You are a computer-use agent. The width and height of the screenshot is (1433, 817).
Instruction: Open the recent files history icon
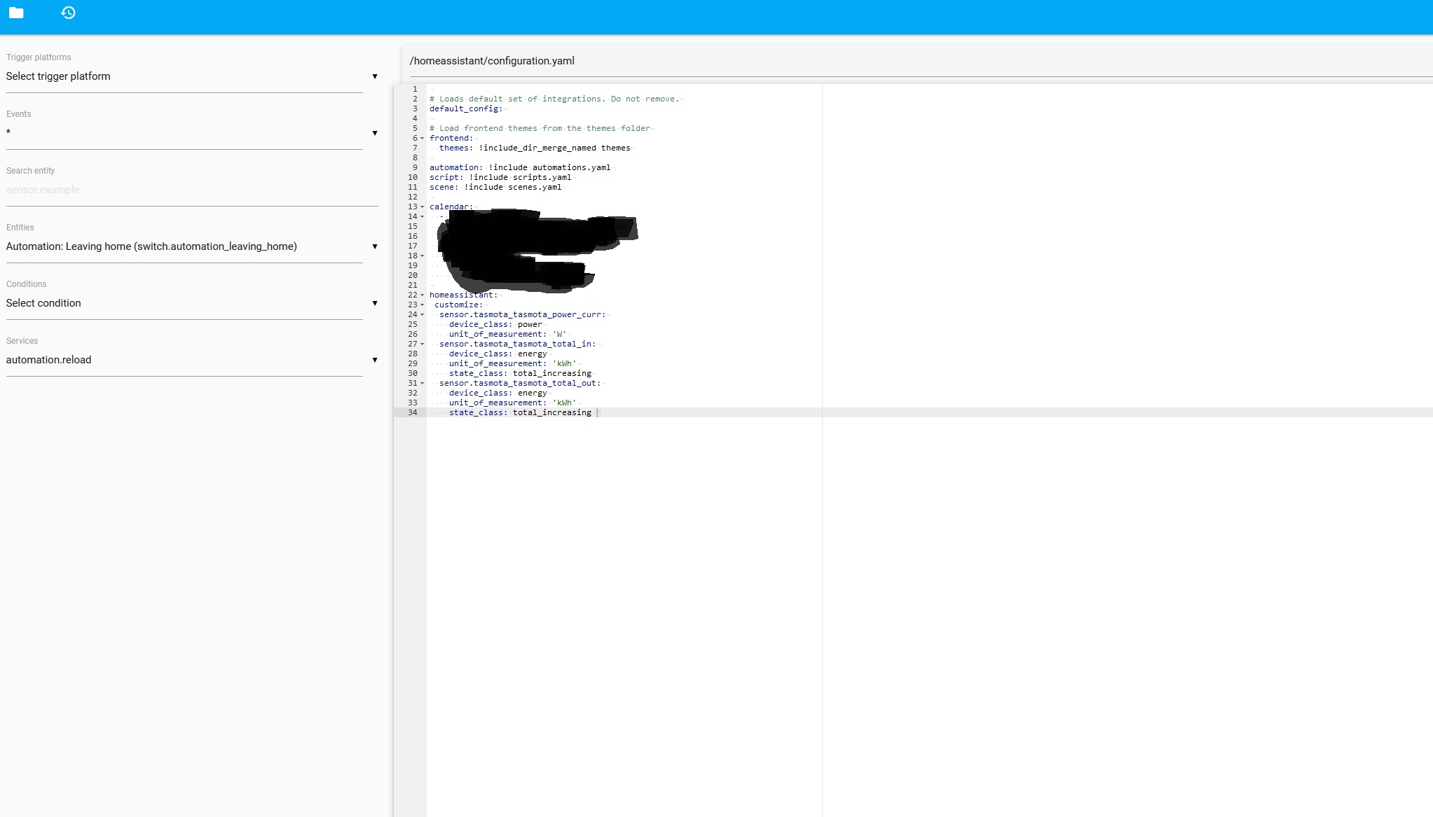[x=68, y=13]
